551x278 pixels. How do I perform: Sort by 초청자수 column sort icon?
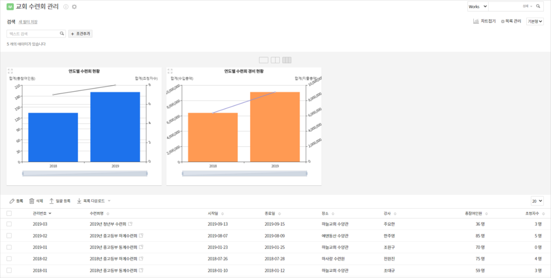coord(543,214)
